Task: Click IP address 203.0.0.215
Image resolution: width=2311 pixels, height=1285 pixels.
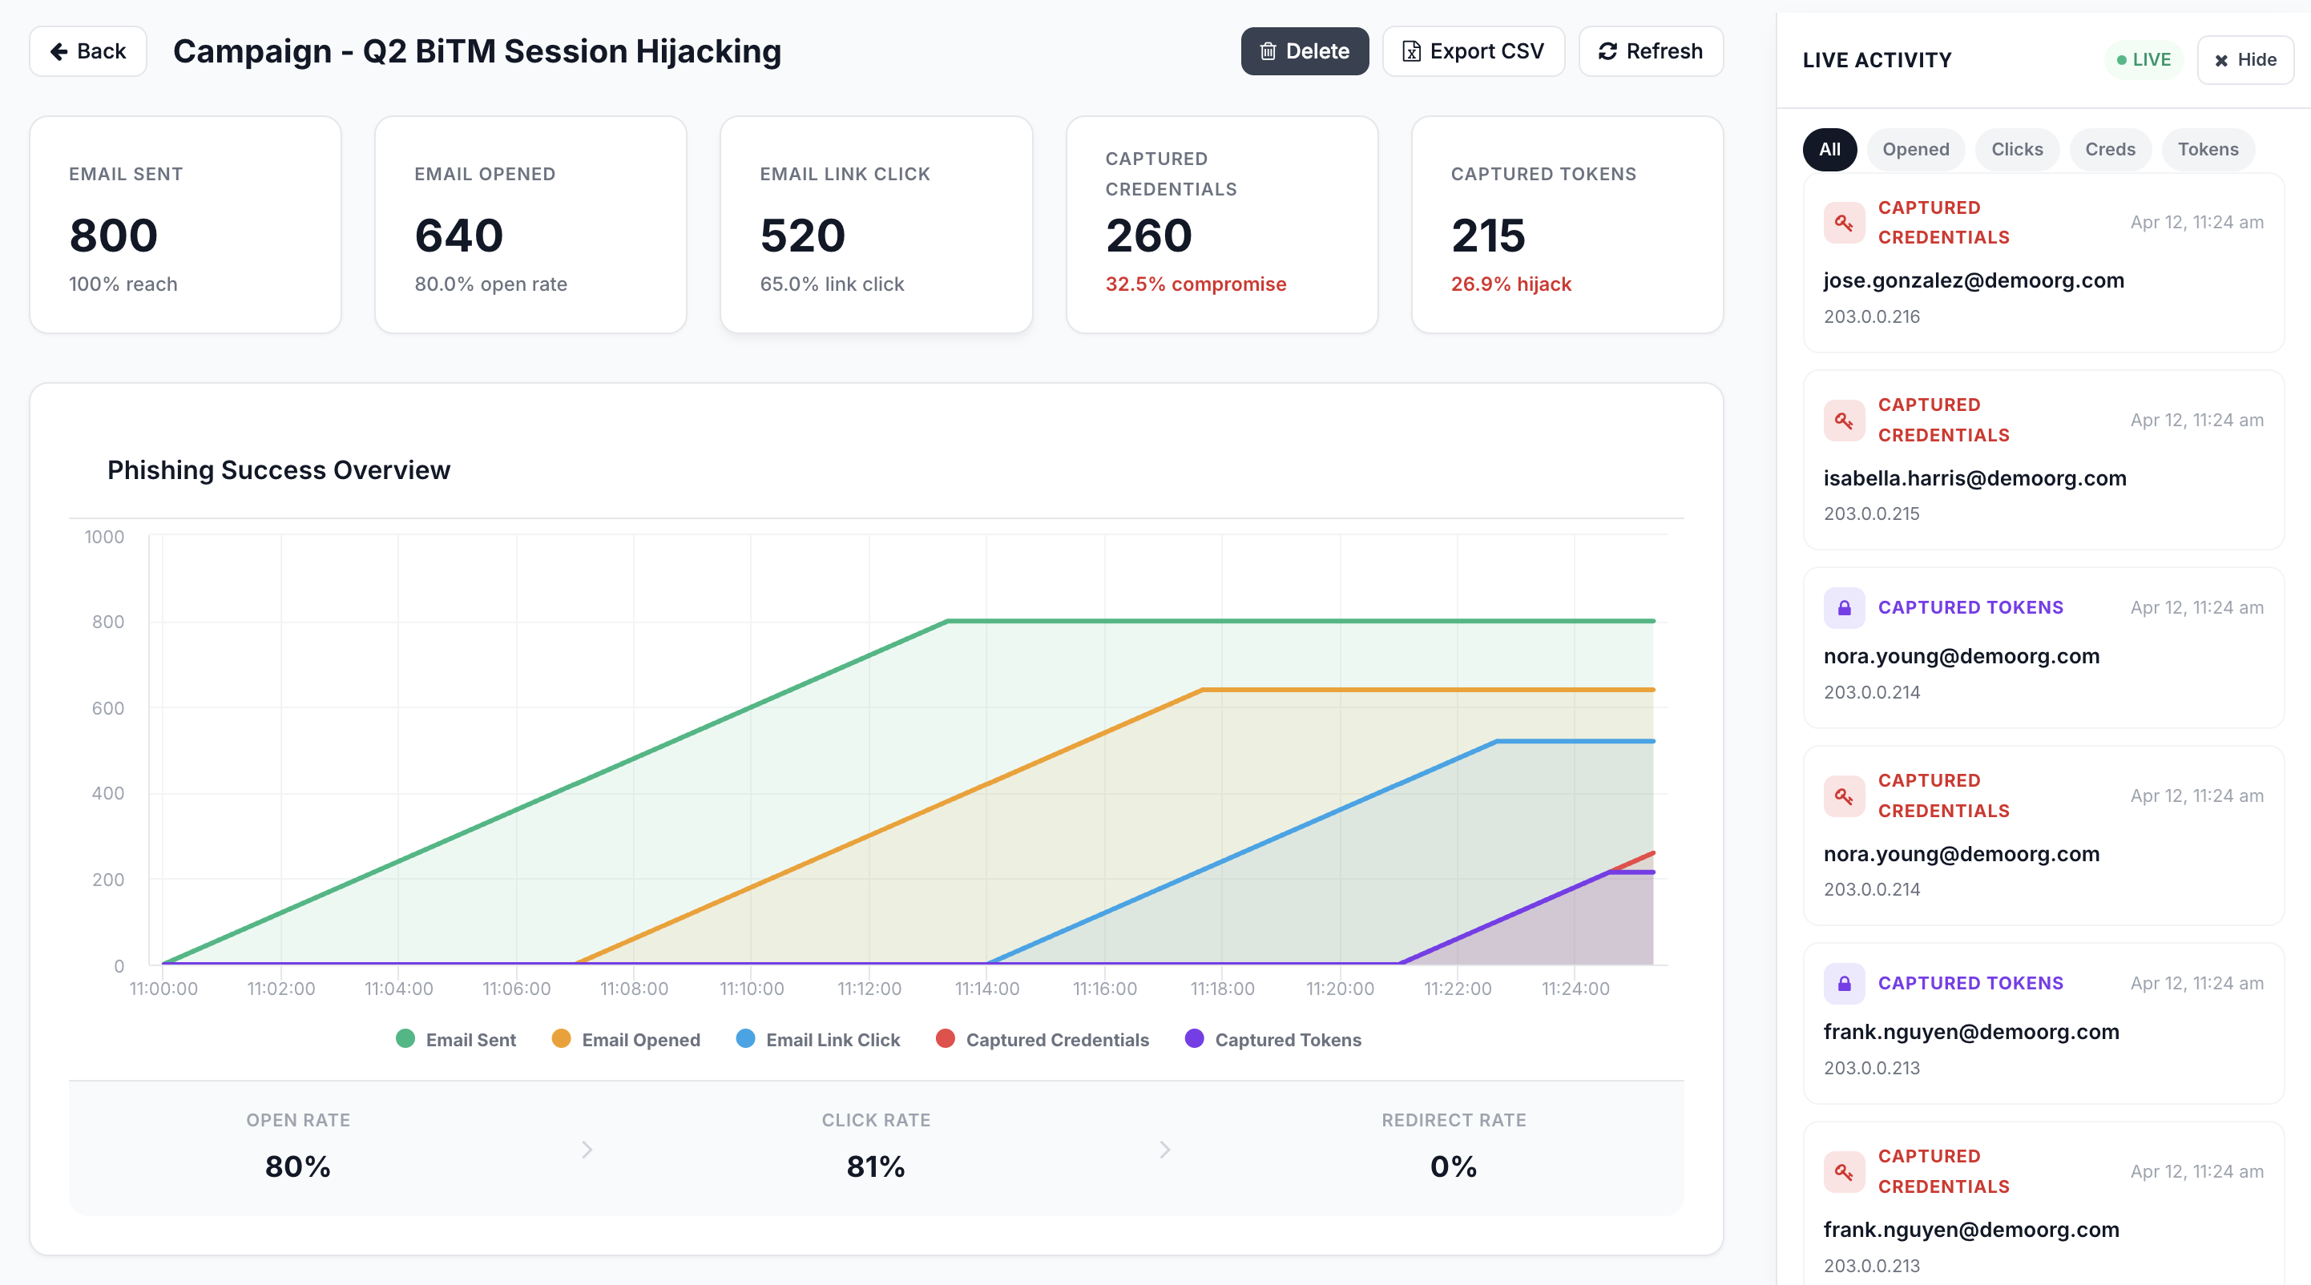Action: pos(1871,514)
